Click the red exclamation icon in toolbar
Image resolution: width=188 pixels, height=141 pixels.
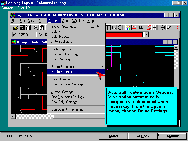pyautogui.click(x=177, y=27)
